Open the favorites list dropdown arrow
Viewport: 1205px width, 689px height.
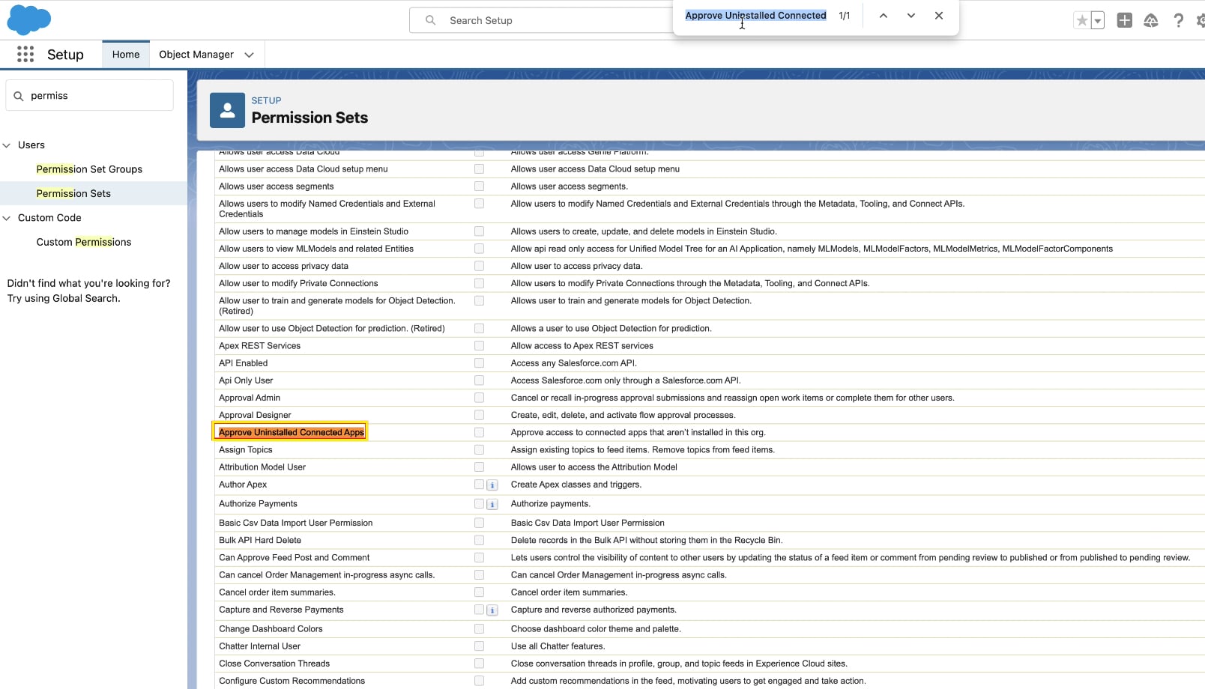1098,21
